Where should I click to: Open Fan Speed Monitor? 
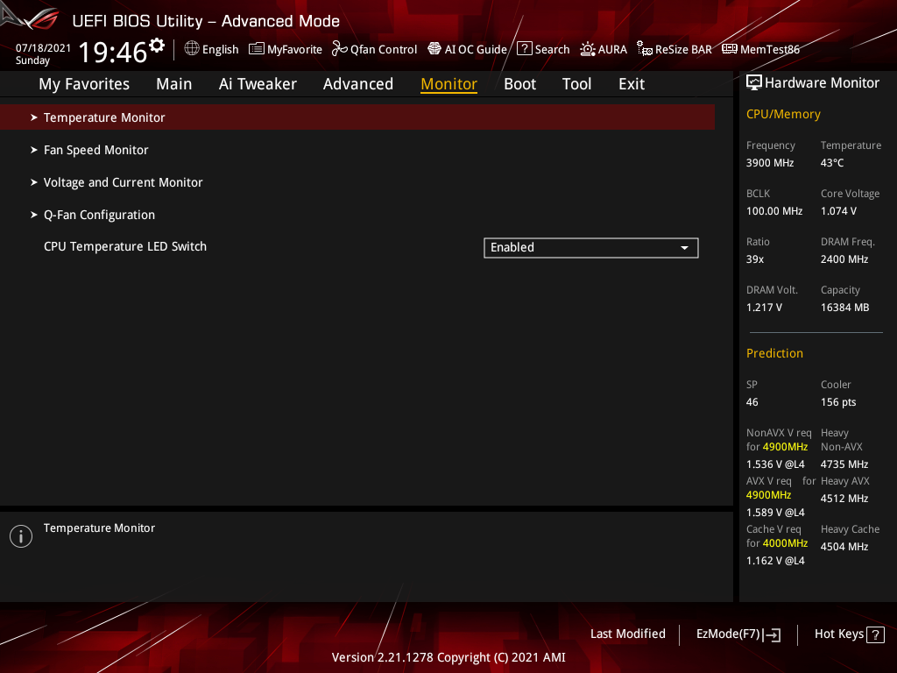[96, 149]
